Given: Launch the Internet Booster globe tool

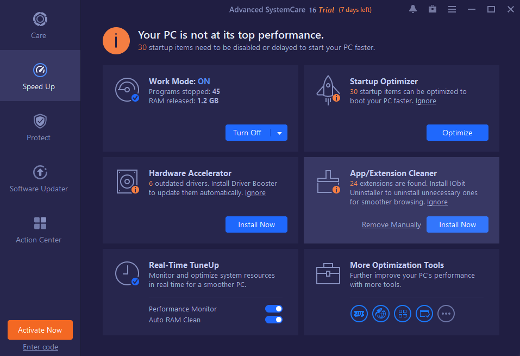Looking at the screenshot, I should [381, 314].
